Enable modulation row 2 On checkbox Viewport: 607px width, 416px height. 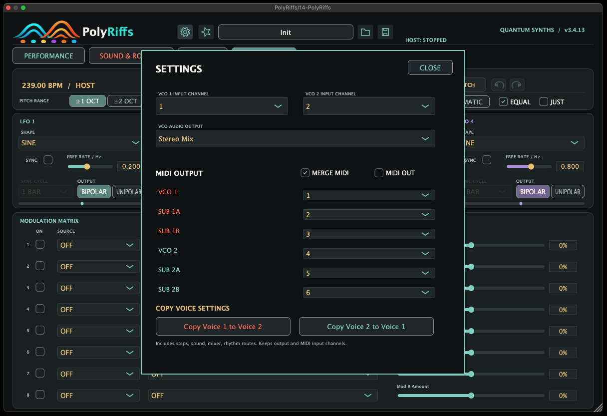(40, 266)
